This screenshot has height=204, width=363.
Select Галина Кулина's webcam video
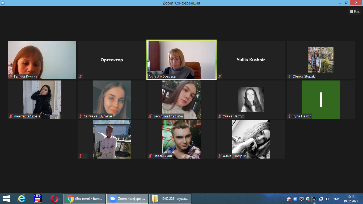pyautogui.click(x=42, y=60)
